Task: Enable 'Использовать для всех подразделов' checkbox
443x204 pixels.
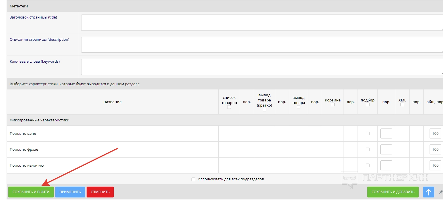Action: (x=193, y=179)
